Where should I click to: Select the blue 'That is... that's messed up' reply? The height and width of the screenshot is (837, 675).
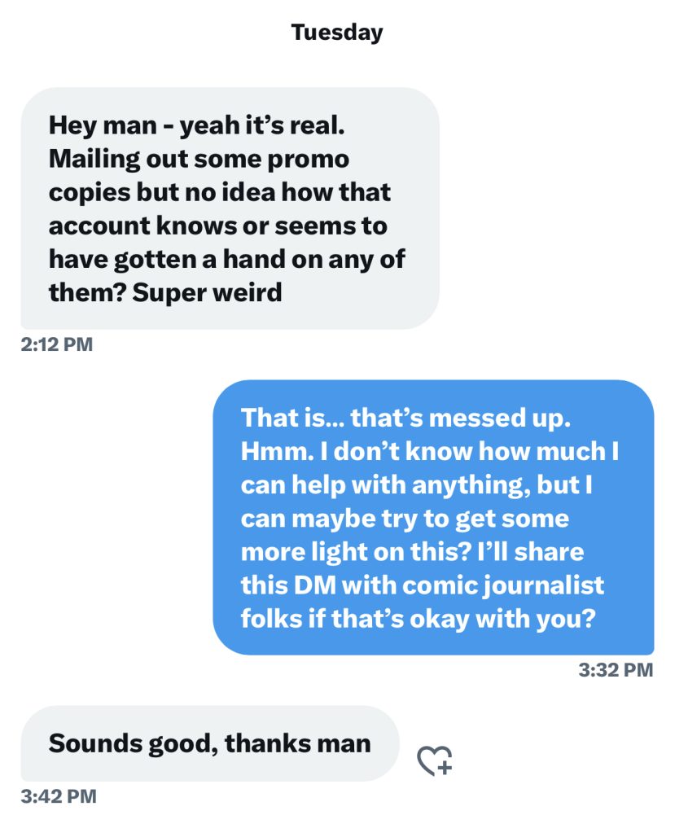[x=433, y=517]
